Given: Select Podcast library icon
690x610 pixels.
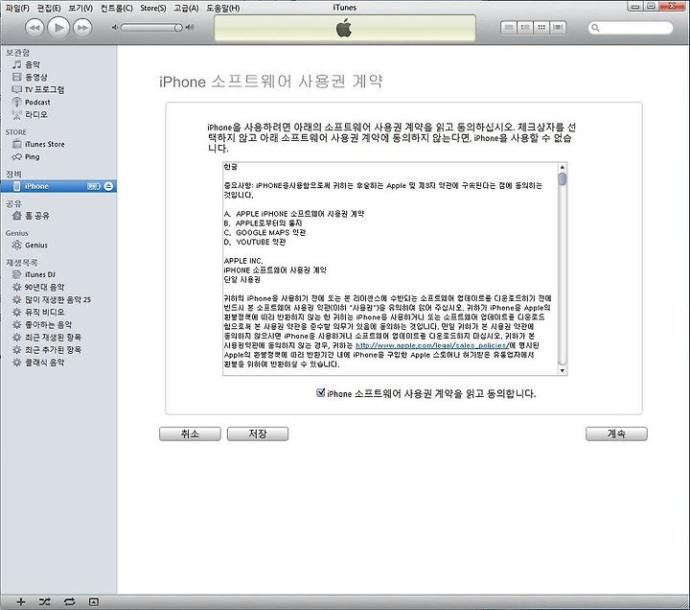Looking at the screenshot, I should pos(16,103).
